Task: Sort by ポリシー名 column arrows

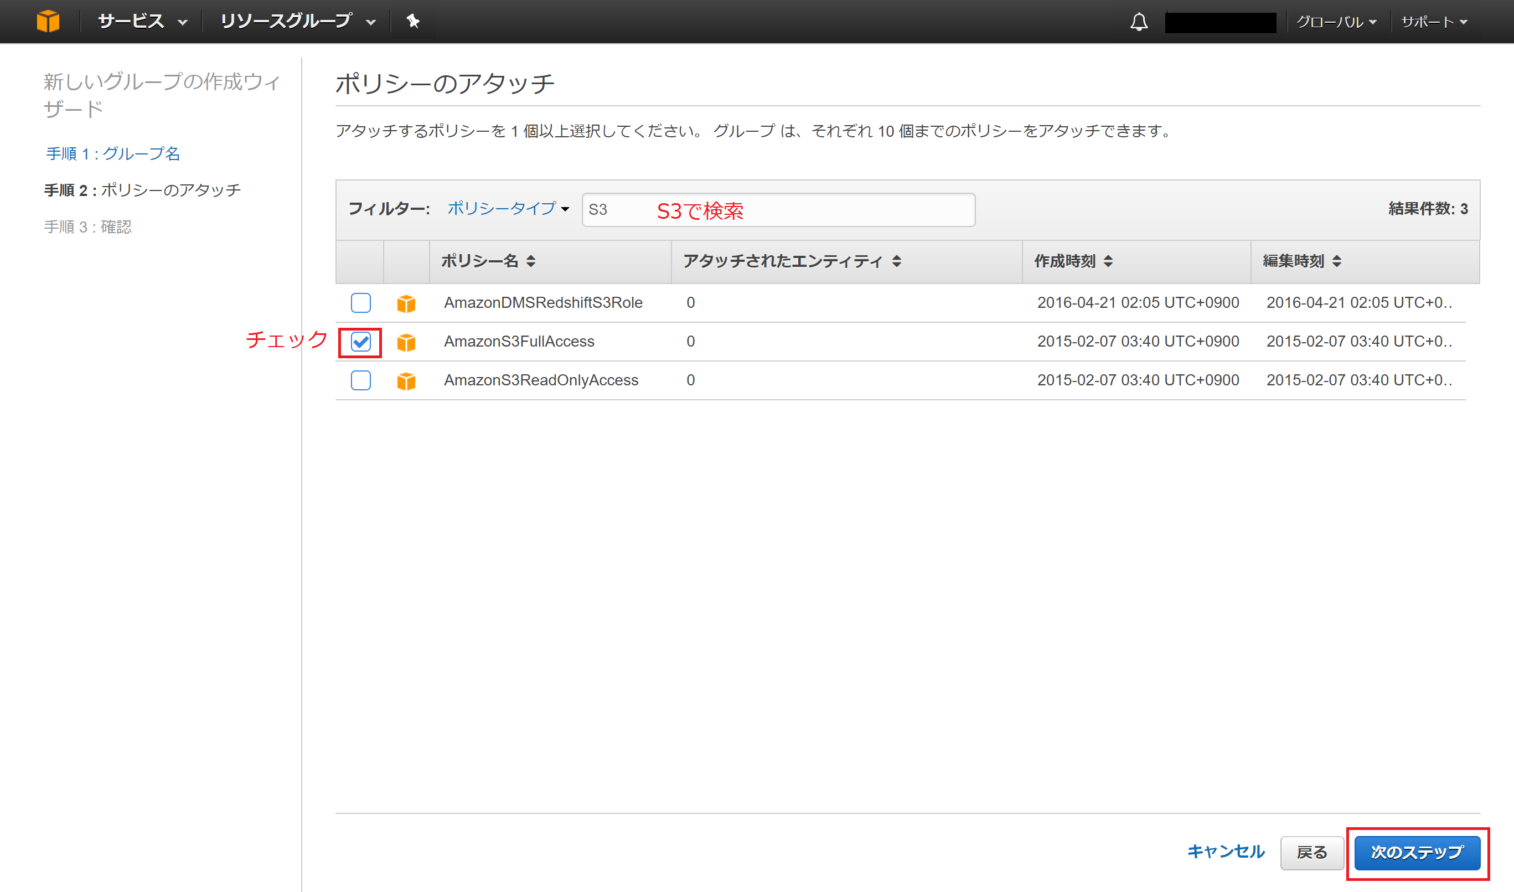Action: coord(530,261)
